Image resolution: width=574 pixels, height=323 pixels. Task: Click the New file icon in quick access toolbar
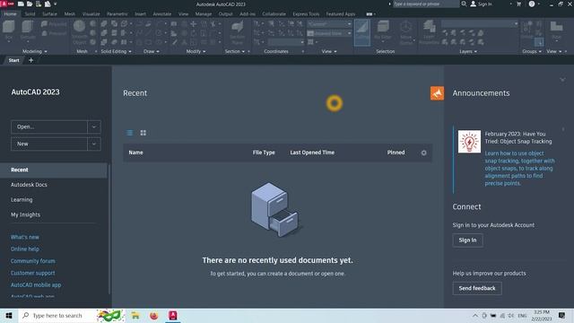pos(21,4)
